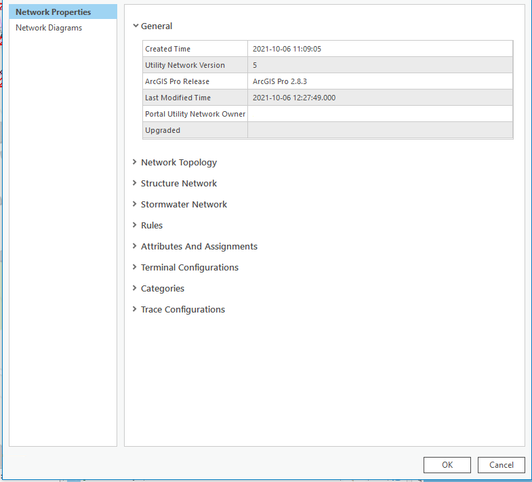532x482 pixels.
Task: Select the Created Time label cell
Action: 195,49
